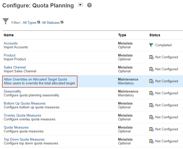Viewport: 183px width, 149px height.
Task: Open the Product configuration link
Action: click(9, 55)
